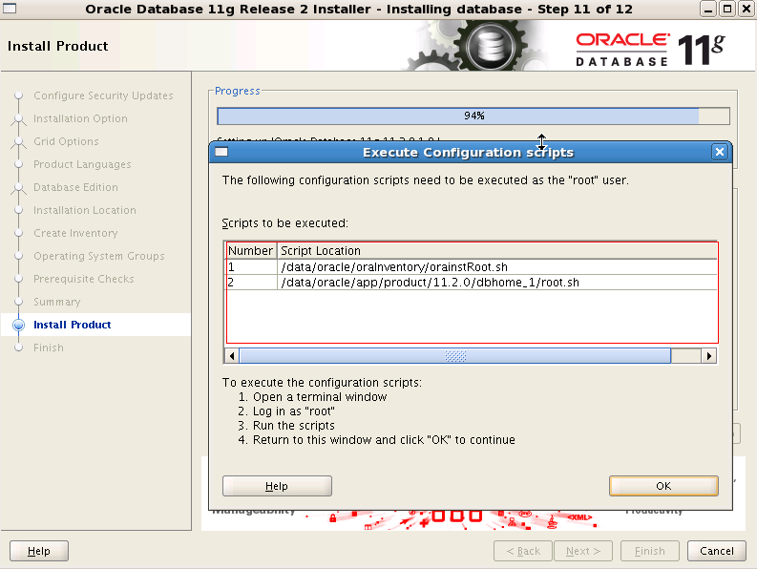The image size is (757, 569).
Task: Cancel the Oracle installation
Action: click(x=717, y=551)
